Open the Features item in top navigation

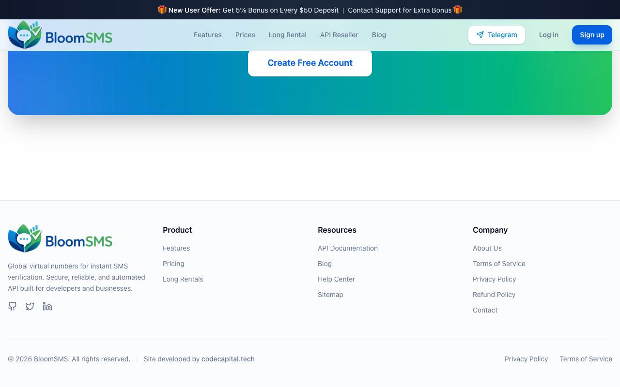[x=208, y=35]
